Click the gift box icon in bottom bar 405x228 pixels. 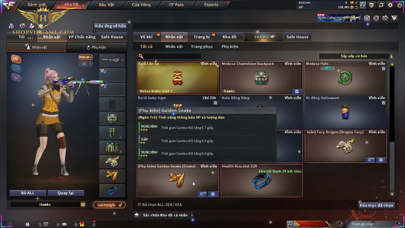(x=82, y=224)
